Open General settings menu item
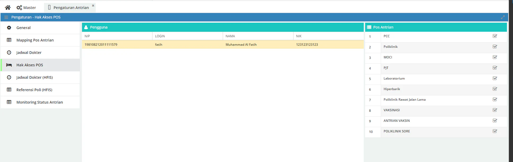Viewport: 513px width, 162px height. tap(40, 28)
